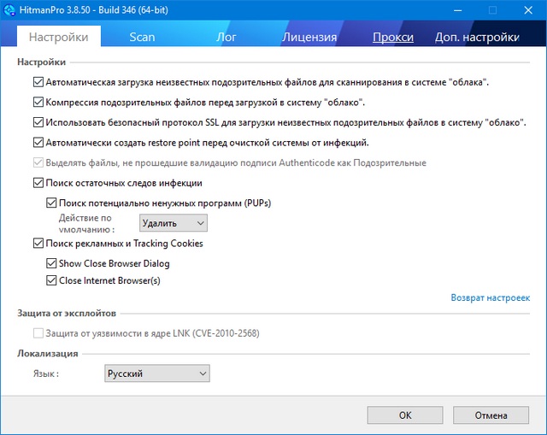This screenshot has width=547, height=435.
Task: Toggle Close Internet Browser(s) checkbox
Action: 51,280
